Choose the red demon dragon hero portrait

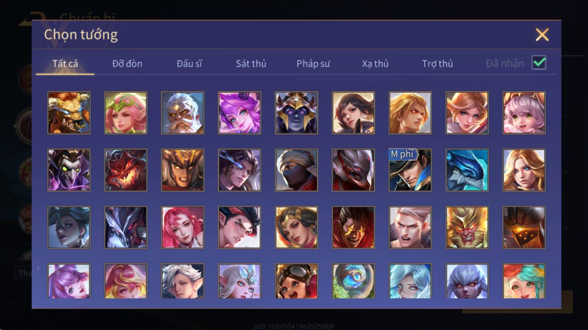coord(126,170)
